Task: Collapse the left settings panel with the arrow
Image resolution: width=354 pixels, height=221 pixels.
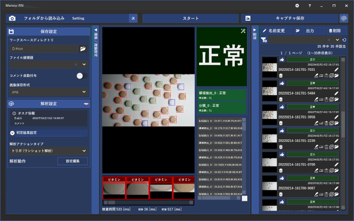Action: point(96,30)
